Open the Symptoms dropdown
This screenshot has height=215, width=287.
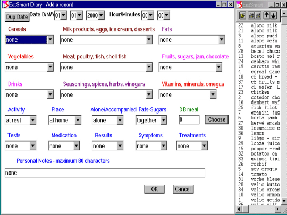tap(163, 145)
